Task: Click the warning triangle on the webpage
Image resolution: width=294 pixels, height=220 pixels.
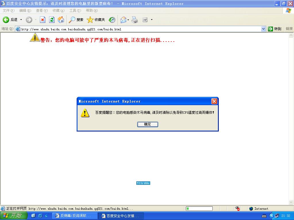Action: click(x=35, y=37)
